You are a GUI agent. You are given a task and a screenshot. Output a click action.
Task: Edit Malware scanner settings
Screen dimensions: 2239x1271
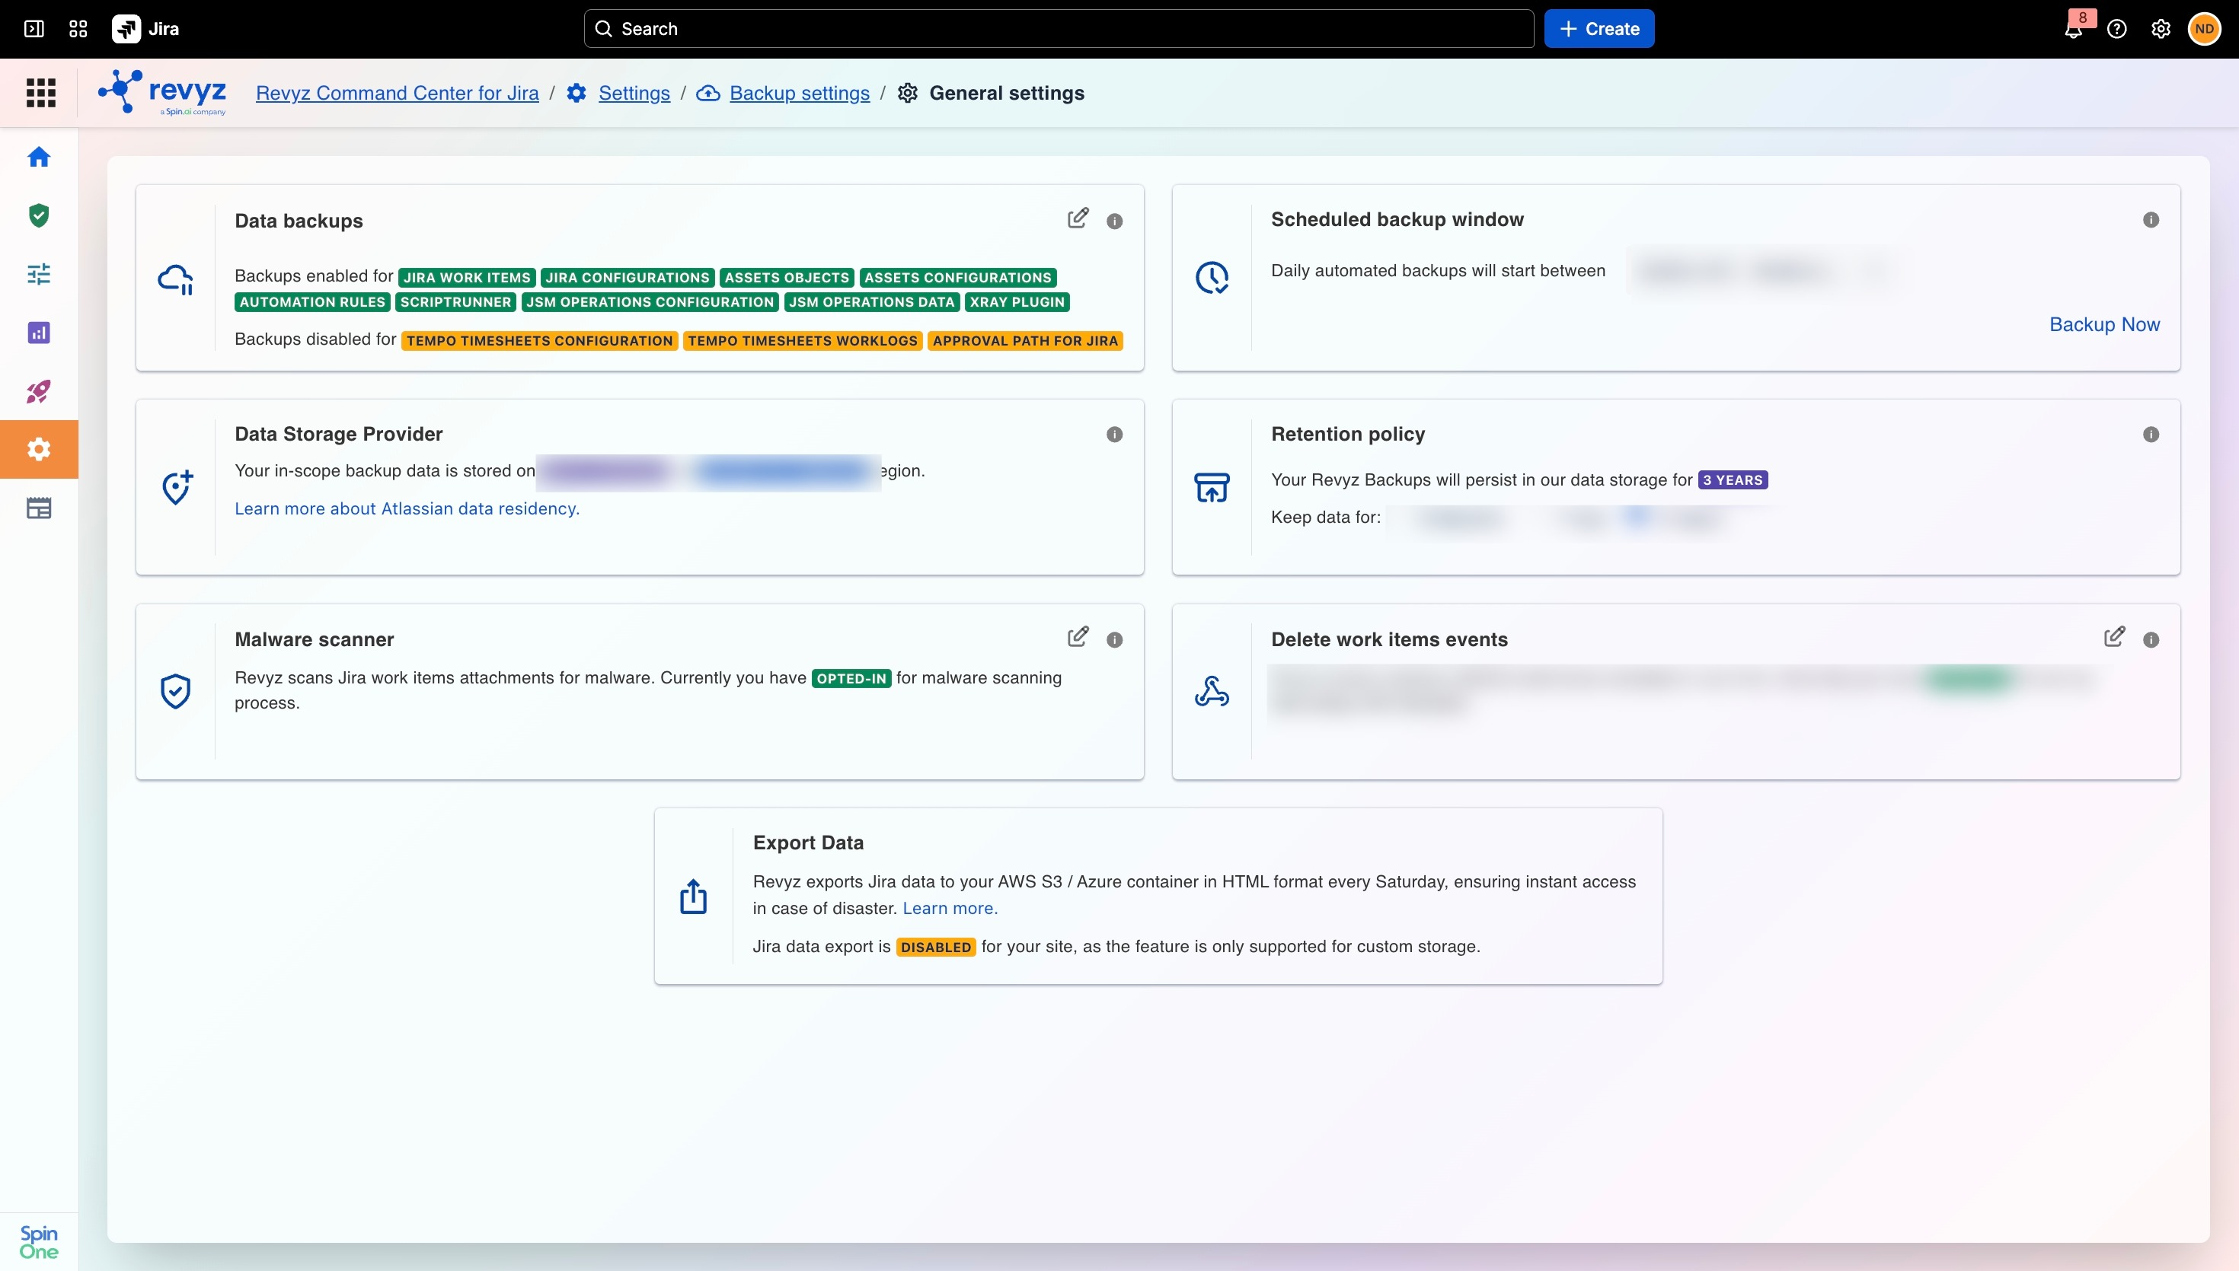(1078, 637)
